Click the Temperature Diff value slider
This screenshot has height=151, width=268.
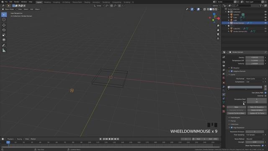point(255,60)
